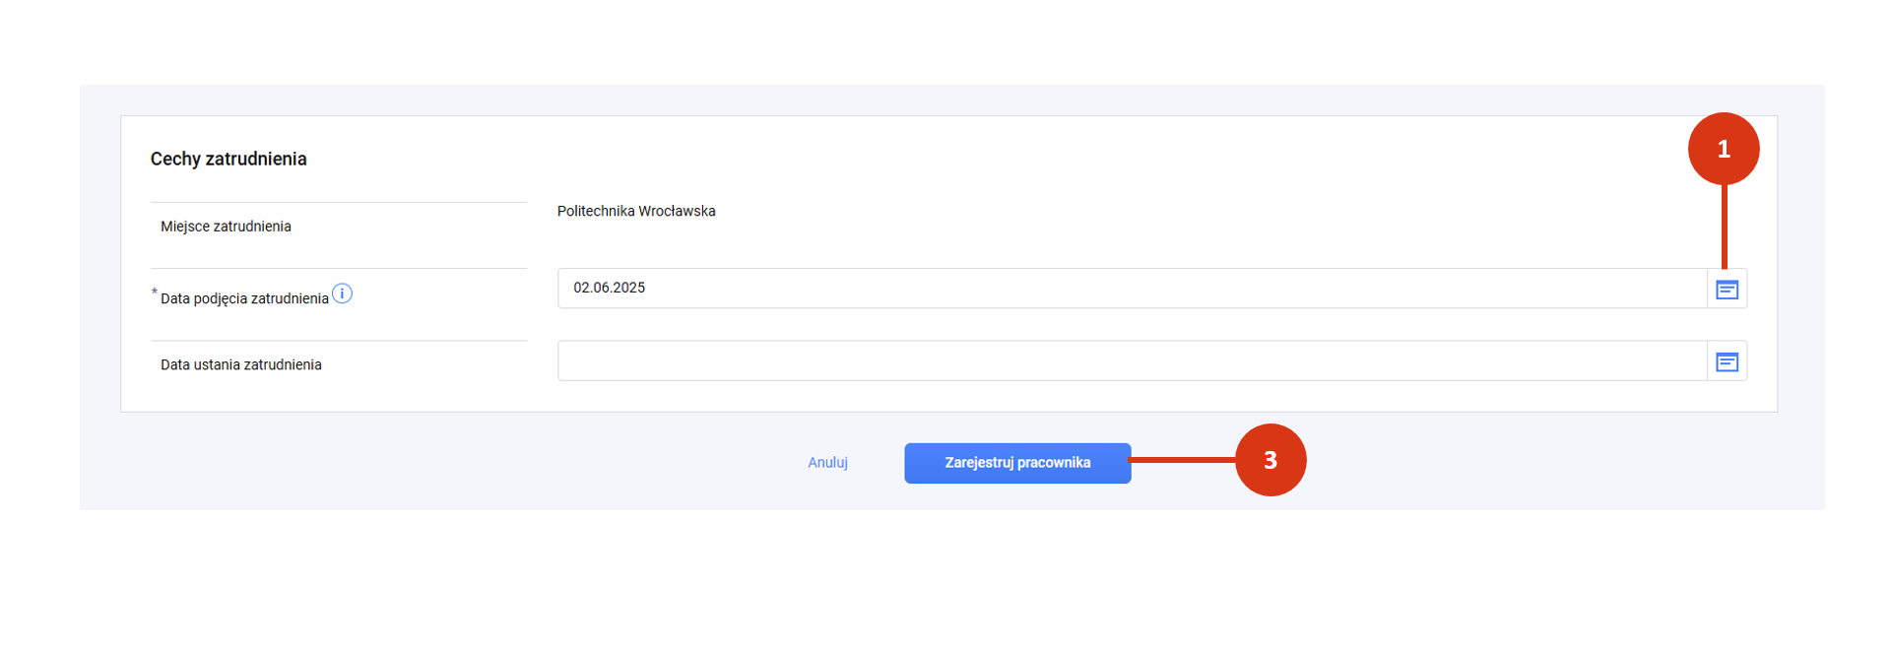Click the Cechy zatrudnienia heading

click(x=228, y=159)
